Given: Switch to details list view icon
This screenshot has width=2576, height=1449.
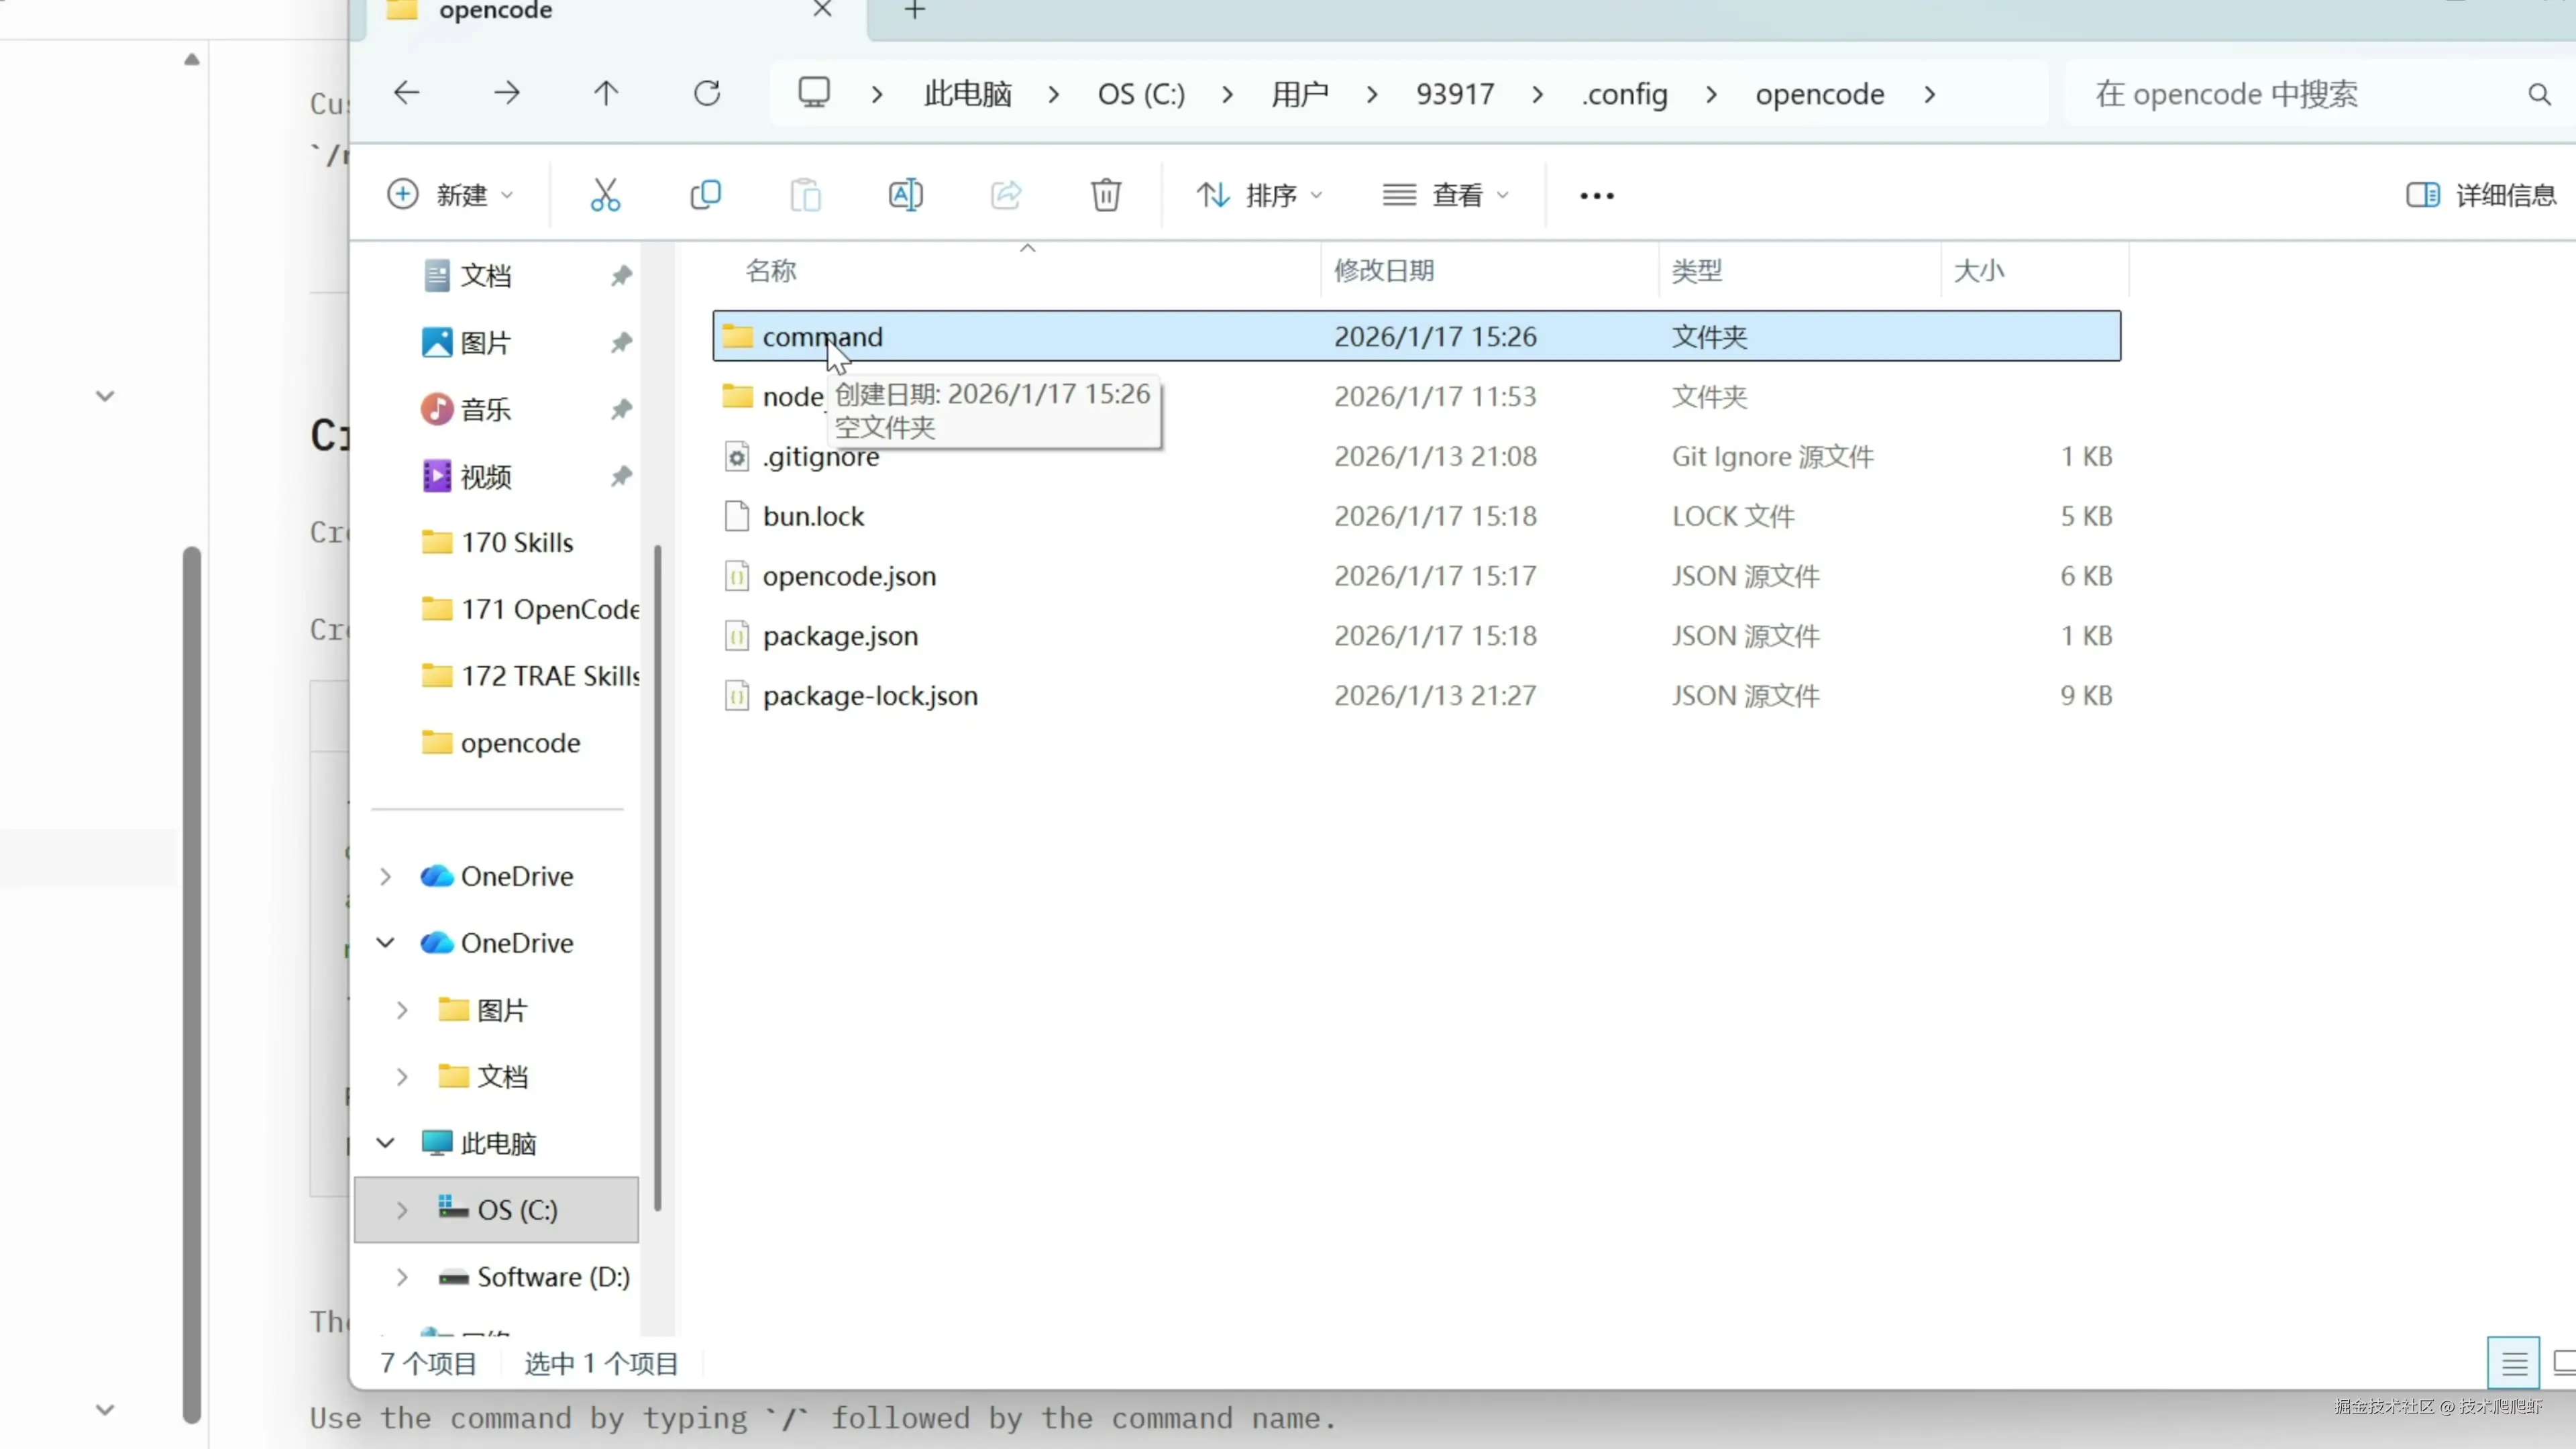Looking at the screenshot, I should coord(2513,1363).
